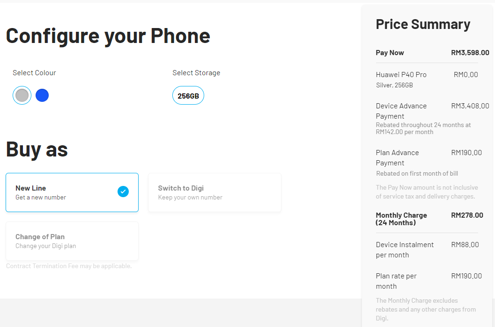
Task: Click the Plan Advance Payment entry
Action: 398,157
